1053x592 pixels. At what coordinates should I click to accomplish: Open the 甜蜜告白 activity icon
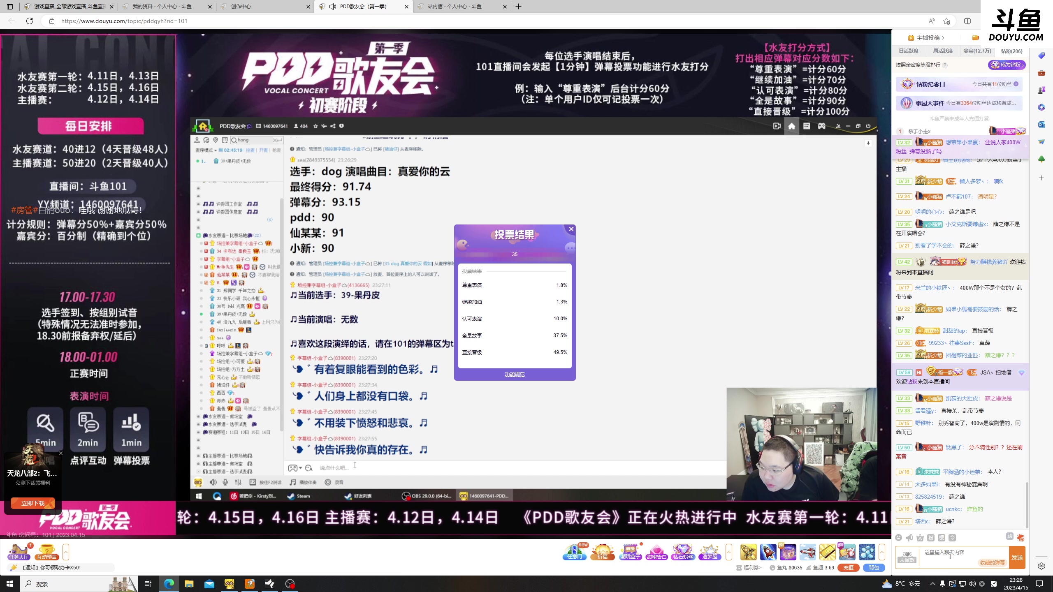click(656, 552)
